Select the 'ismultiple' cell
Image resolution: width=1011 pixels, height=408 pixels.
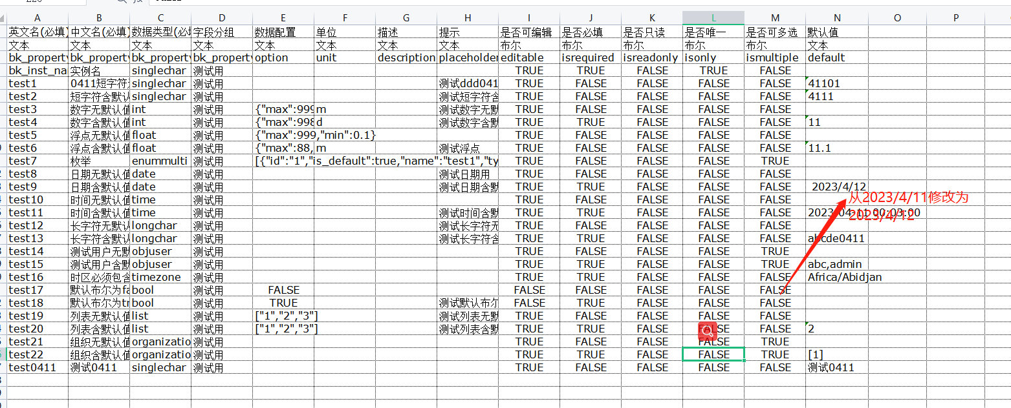pyautogui.click(x=775, y=57)
